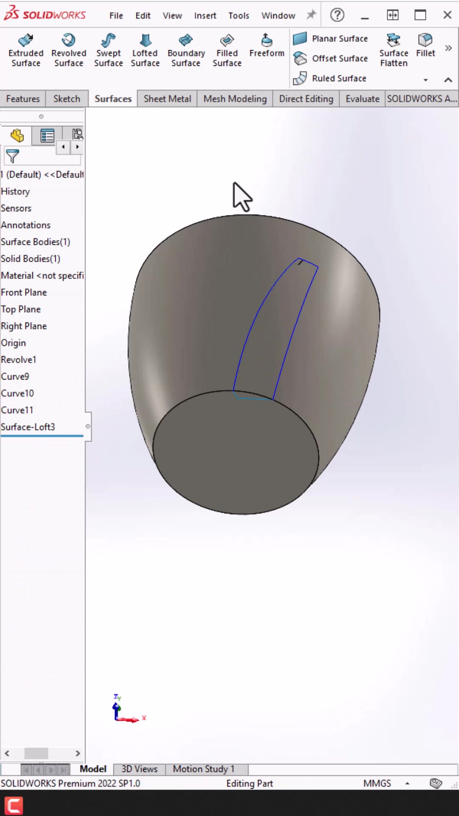This screenshot has width=459, height=816.
Task: Select the Fillet tool
Action: pyautogui.click(x=425, y=45)
